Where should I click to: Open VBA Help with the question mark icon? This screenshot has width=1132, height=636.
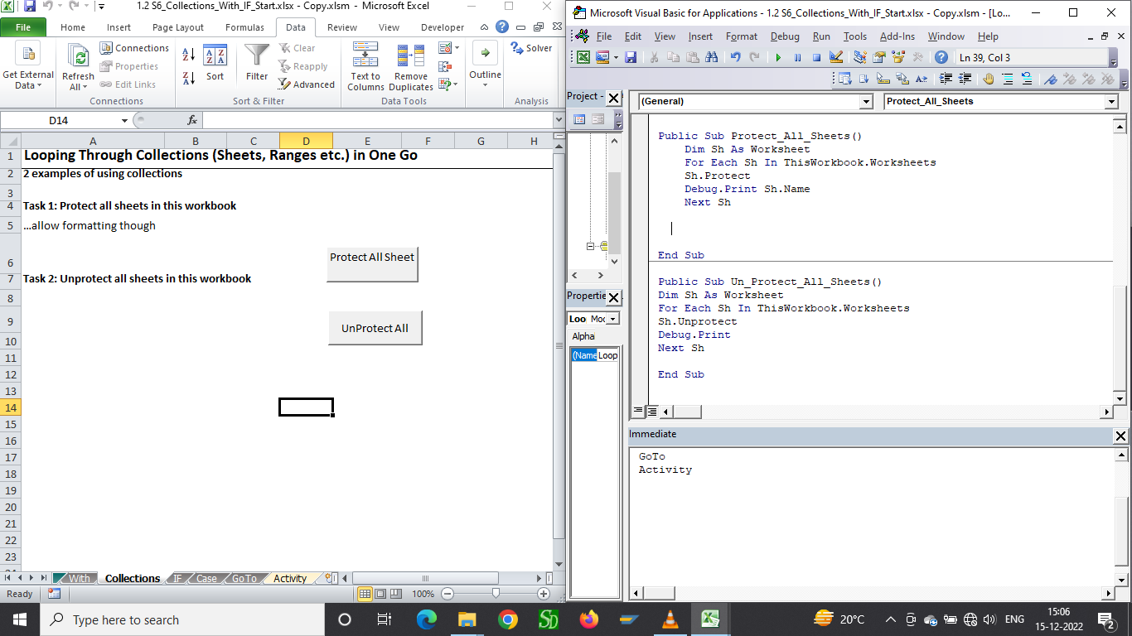click(941, 57)
